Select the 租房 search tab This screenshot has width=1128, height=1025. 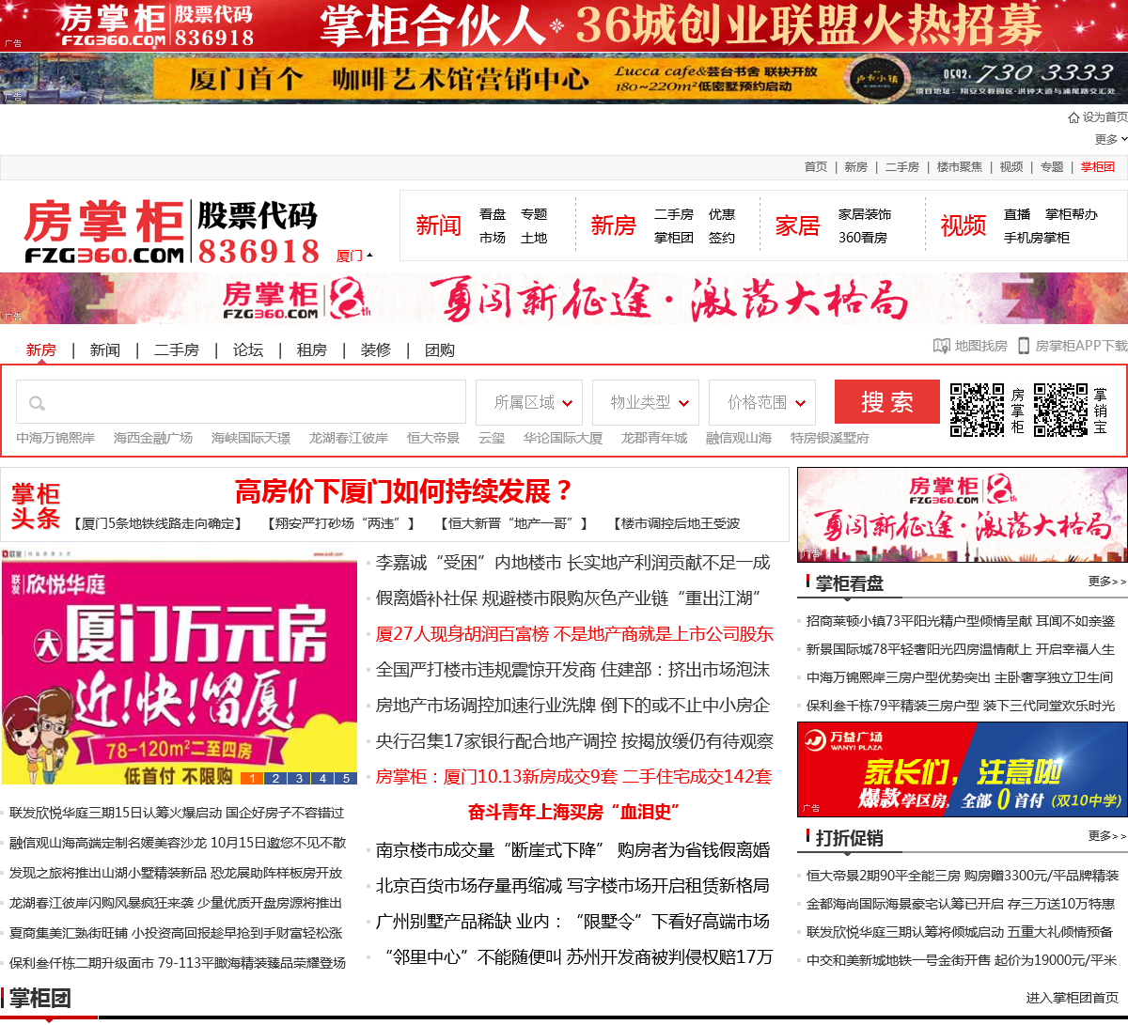point(312,349)
